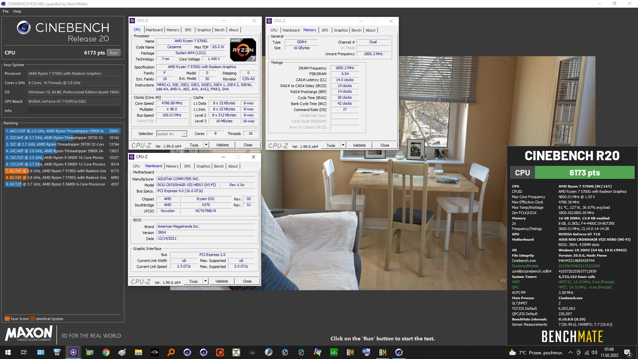
Task: Click the Textures/Models green entry in BenchMate
Action: [x=525, y=266]
